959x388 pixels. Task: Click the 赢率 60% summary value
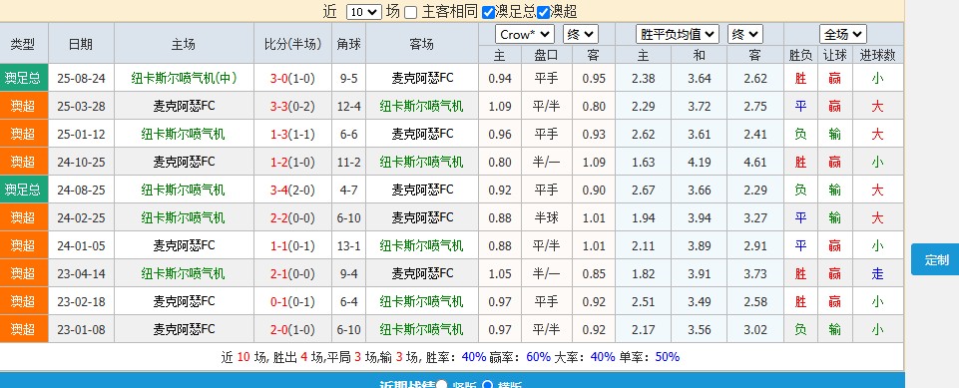538,357
